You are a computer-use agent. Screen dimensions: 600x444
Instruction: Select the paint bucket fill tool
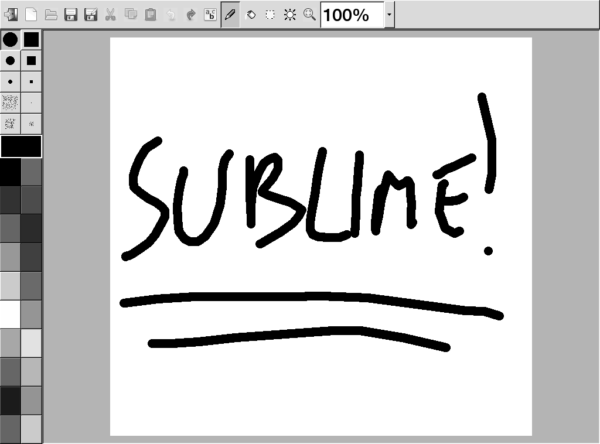click(x=251, y=15)
